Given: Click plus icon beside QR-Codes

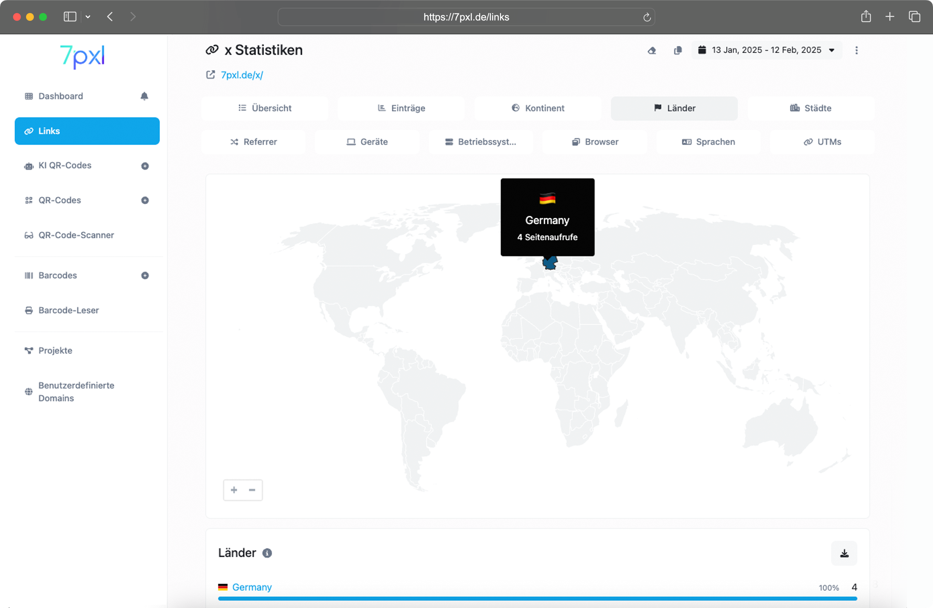Looking at the screenshot, I should pyautogui.click(x=145, y=200).
